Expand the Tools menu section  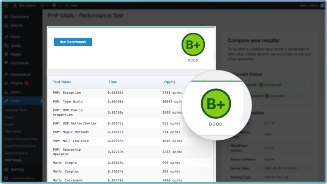[x=16, y=101]
